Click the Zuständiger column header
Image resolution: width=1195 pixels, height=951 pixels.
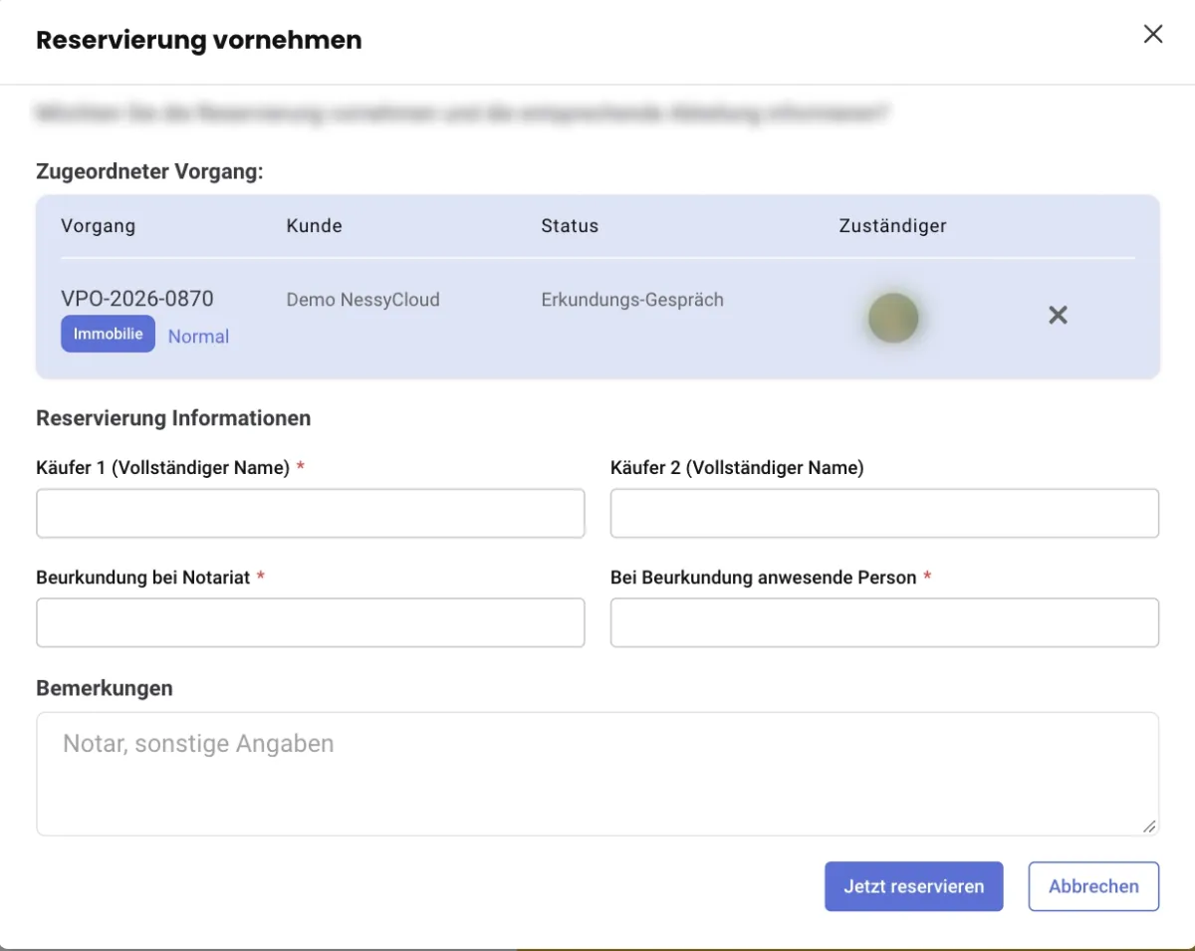[893, 226]
